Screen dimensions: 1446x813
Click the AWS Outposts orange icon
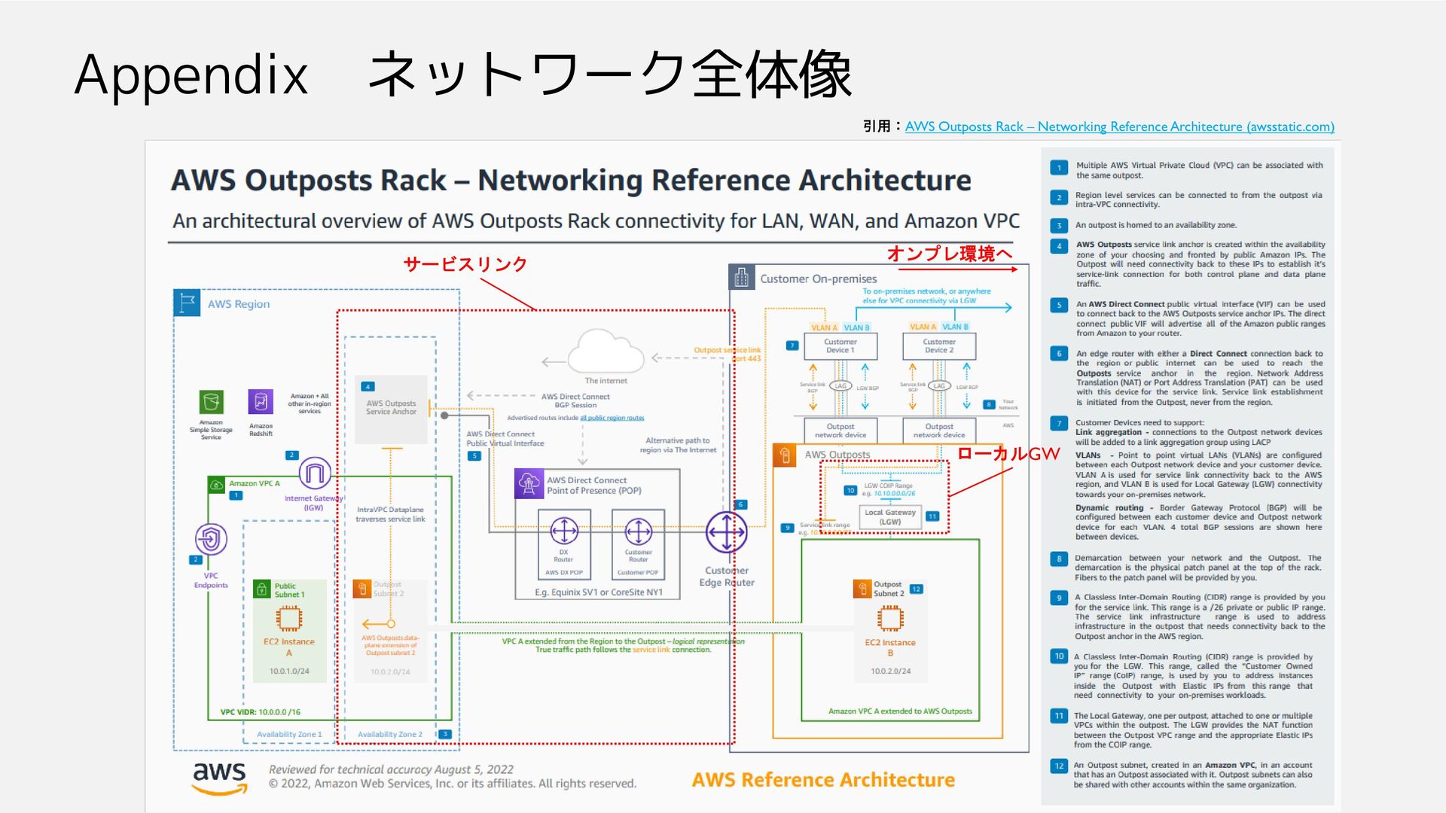coord(786,455)
